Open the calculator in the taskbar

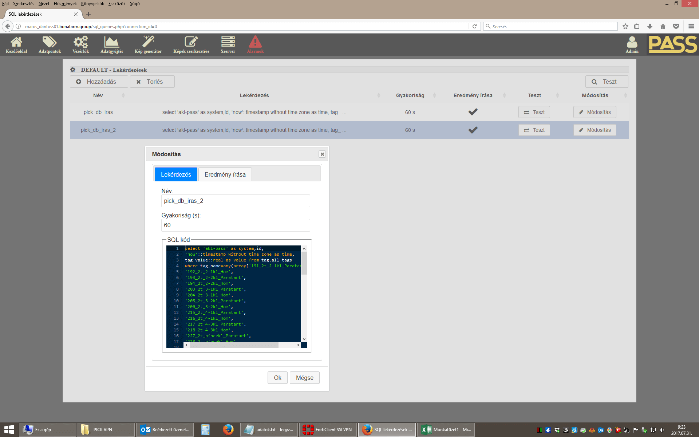coord(205,430)
